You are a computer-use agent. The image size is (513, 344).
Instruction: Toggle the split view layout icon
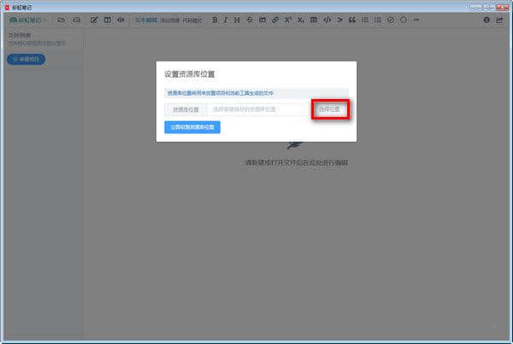pos(107,20)
